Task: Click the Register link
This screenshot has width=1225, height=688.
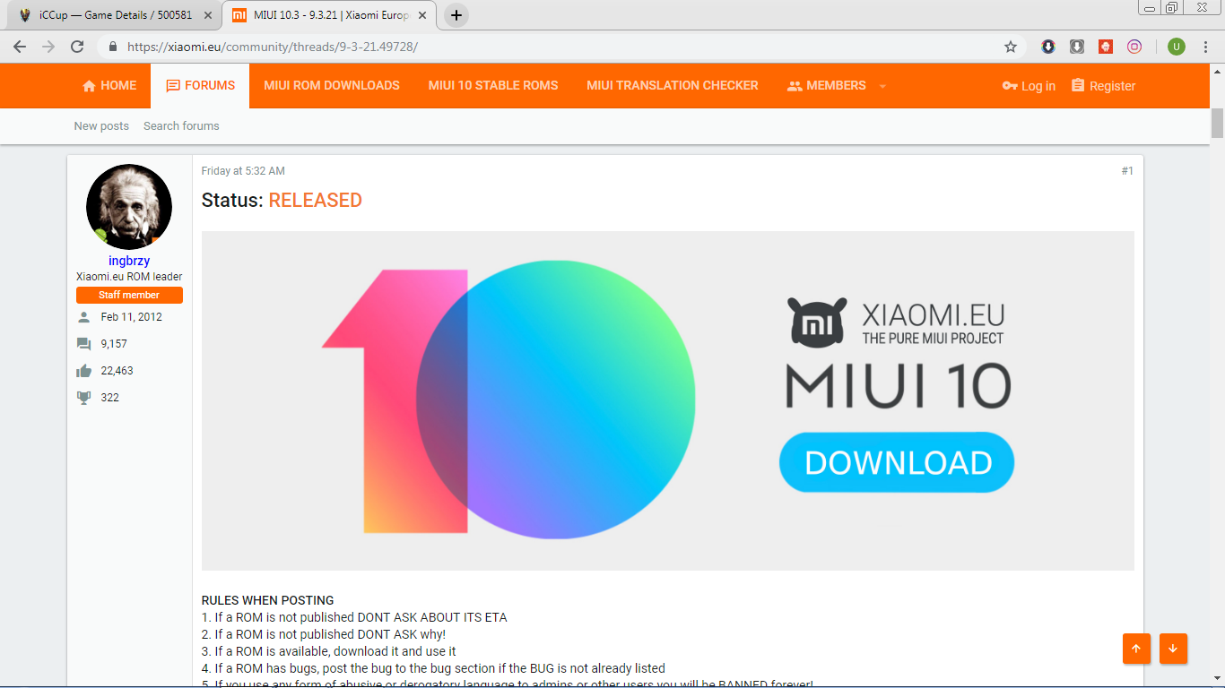Action: click(1103, 86)
